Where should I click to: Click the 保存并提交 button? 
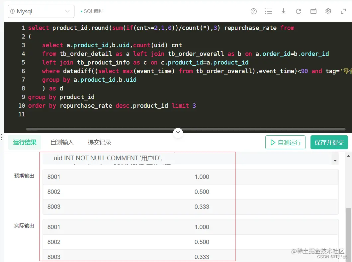(x=329, y=142)
